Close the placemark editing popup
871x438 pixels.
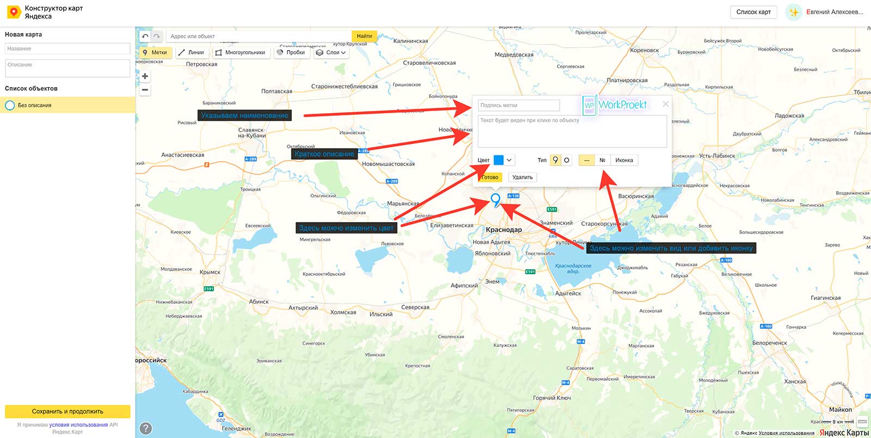click(x=665, y=104)
